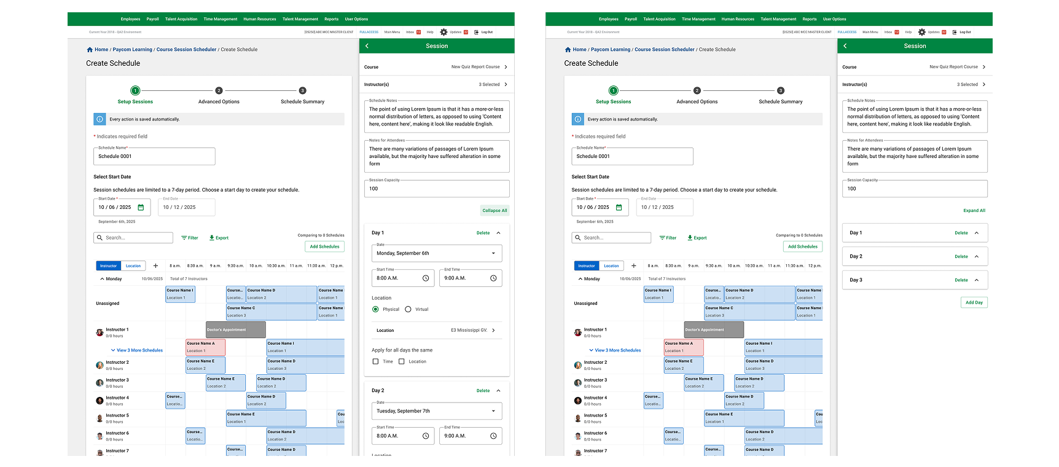The height and width of the screenshot is (467, 1059).
Task: Click the Home house icon in left mockup breadcrumb
Action: pyautogui.click(x=90, y=50)
